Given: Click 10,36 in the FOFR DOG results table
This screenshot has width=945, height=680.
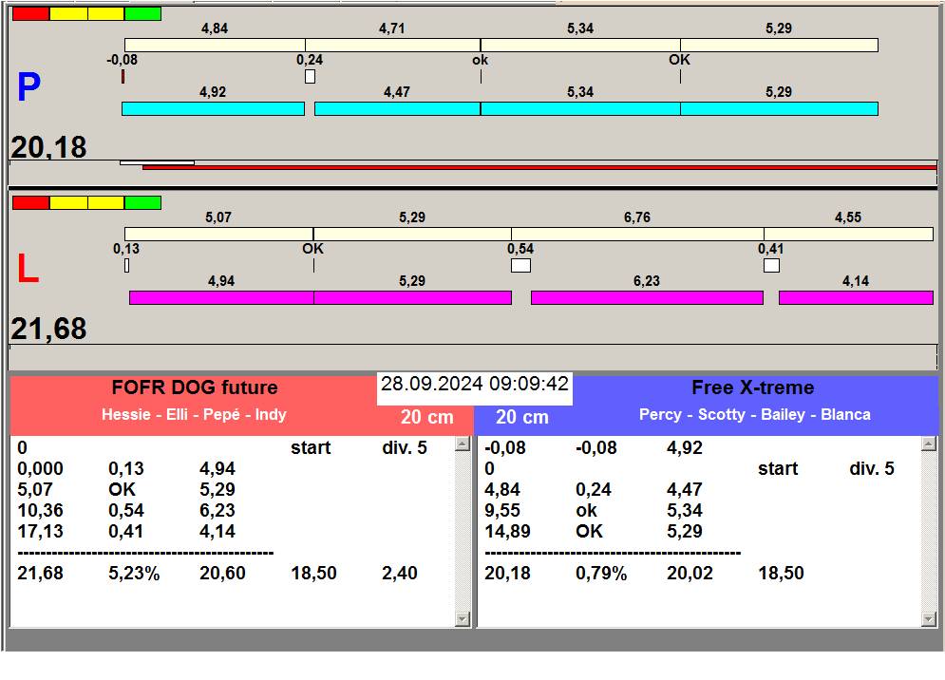Looking at the screenshot, I should (x=40, y=511).
